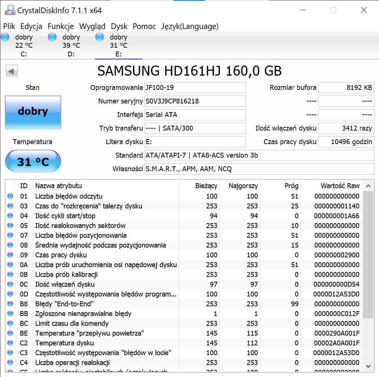Click the ID column header
Screen dimensions: 379x377
[24, 186]
